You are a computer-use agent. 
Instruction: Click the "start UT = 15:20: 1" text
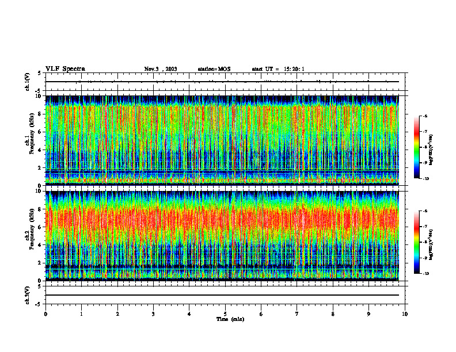[278, 69]
